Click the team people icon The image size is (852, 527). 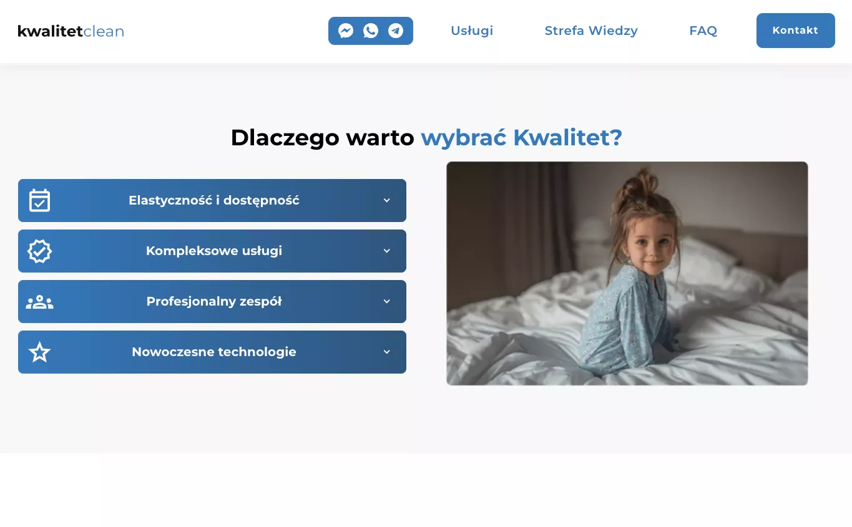click(39, 302)
